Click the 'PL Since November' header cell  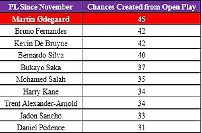(41, 7)
